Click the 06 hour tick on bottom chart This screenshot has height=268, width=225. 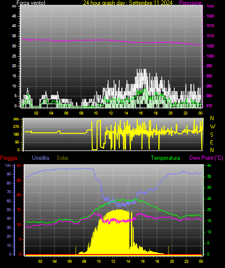(x=70, y=261)
